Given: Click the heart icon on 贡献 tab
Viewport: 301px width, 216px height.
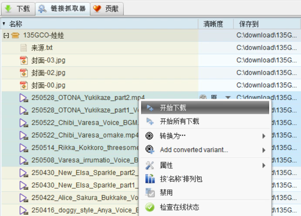Looking at the screenshot, I should (98, 8).
